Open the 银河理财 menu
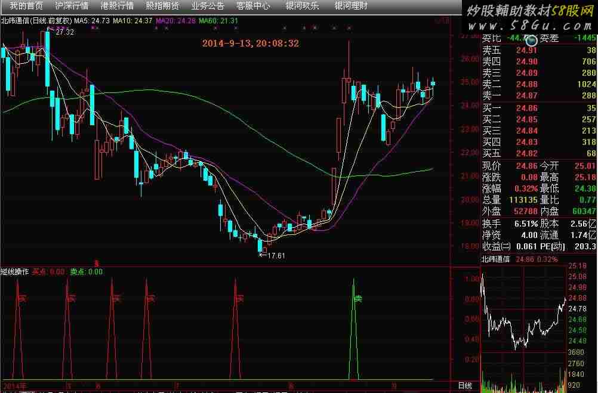Image resolution: width=598 pixels, height=393 pixels. [x=351, y=6]
